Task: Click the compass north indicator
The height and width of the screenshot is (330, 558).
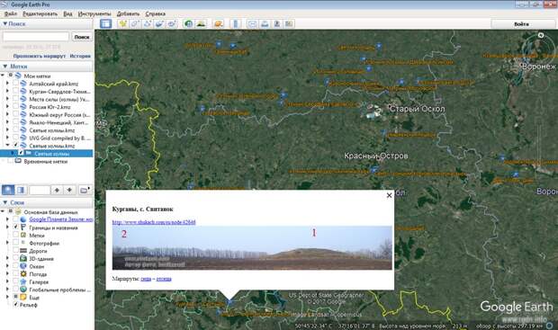Action: click(x=541, y=35)
